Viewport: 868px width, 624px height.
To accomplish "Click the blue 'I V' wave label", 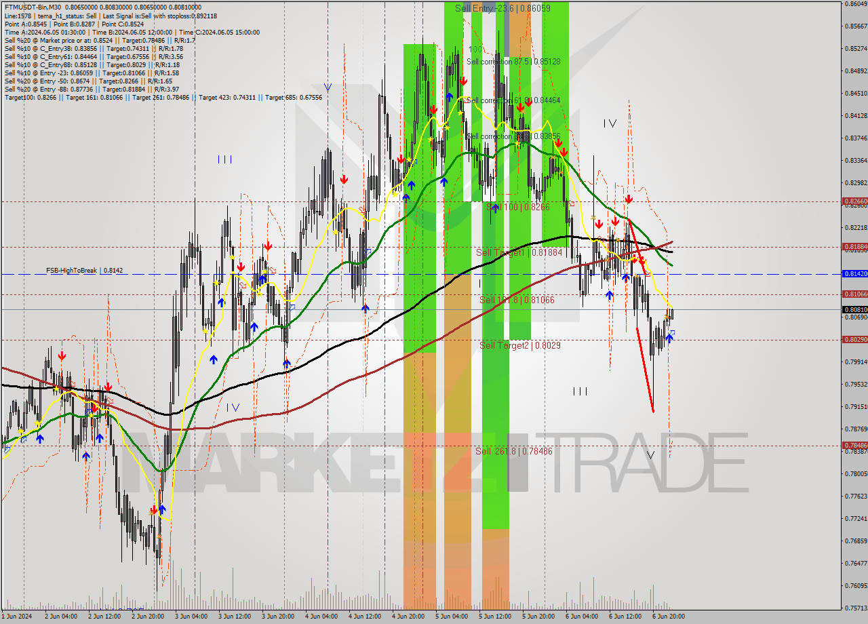I will coord(233,408).
